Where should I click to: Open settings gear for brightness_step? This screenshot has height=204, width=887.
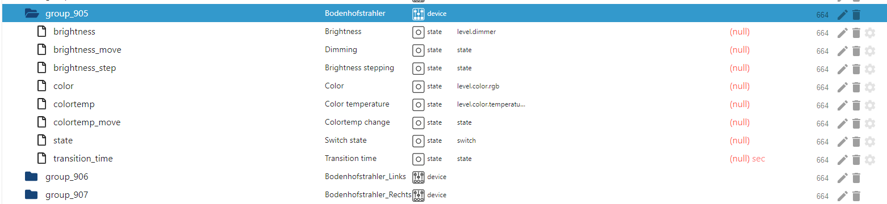coord(870,69)
